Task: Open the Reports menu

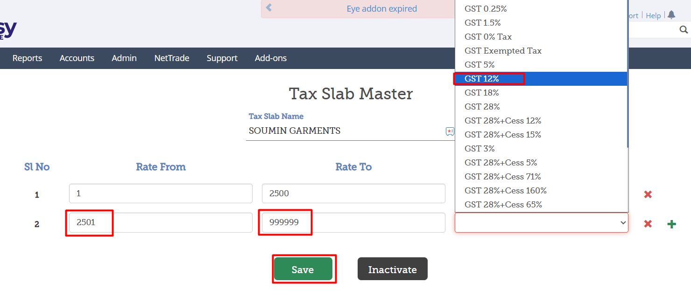Action: point(27,58)
